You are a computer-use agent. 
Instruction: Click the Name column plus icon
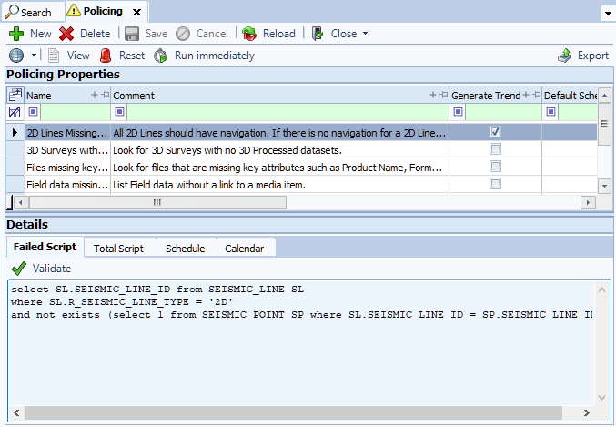coord(95,95)
